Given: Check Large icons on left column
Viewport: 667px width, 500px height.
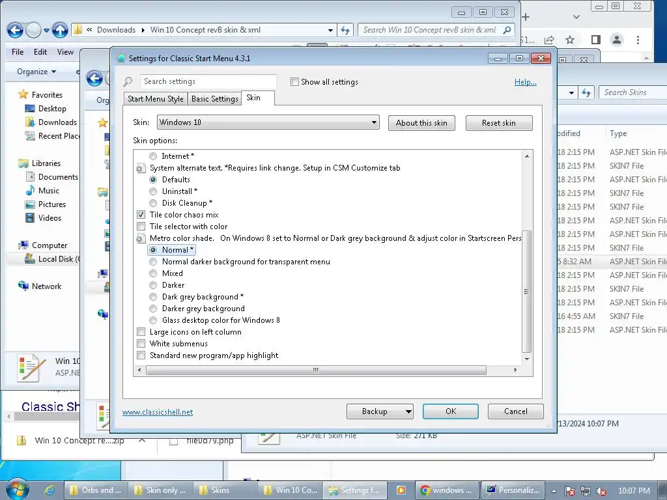Looking at the screenshot, I should (141, 331).
